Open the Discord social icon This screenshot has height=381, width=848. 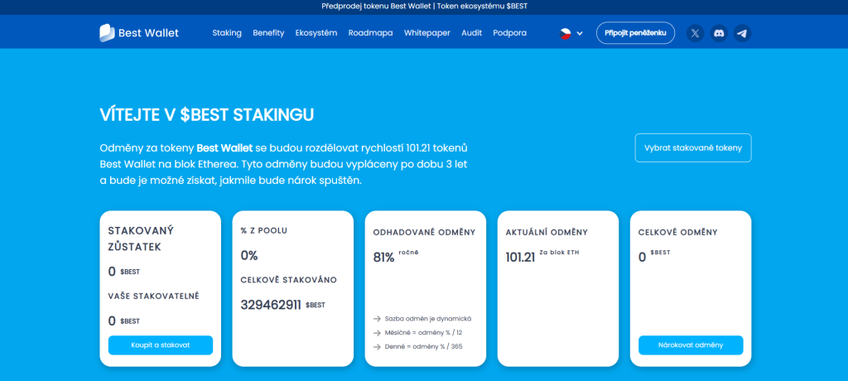click(x=719, y=33)
